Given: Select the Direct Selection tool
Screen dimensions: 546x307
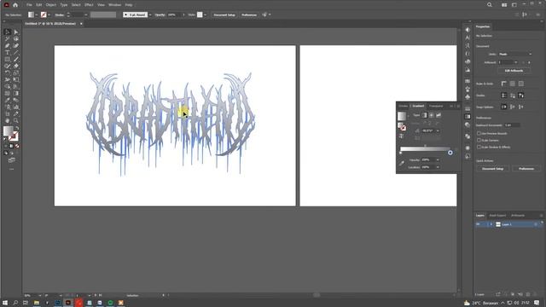Looking at the screenshot, I should [x=16, y=32].
